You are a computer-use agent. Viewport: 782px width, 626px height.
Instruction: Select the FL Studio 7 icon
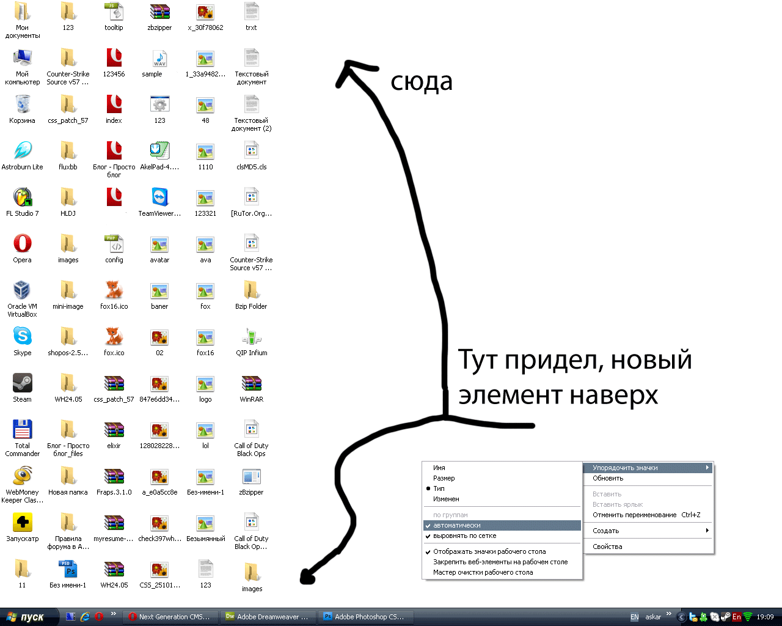click(22, 197)
